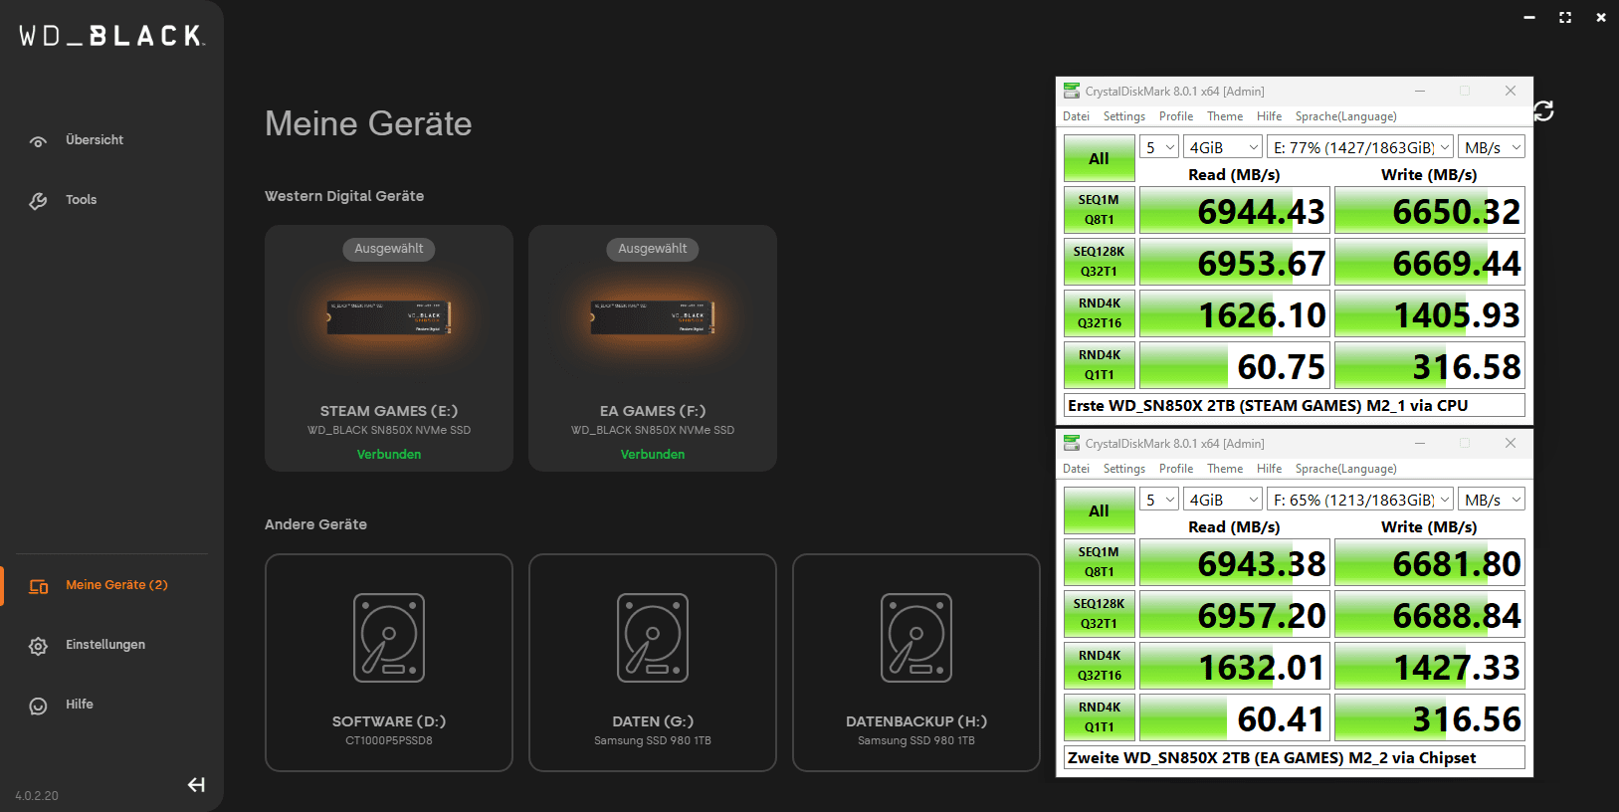
Task: Run All tests in the lower CrystalDiskMark
Action: [x=1099, y=510]
